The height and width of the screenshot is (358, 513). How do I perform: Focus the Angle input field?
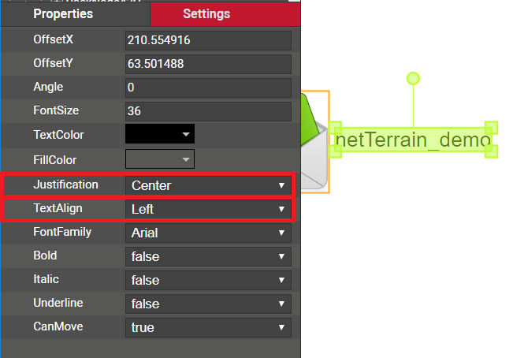208,88
